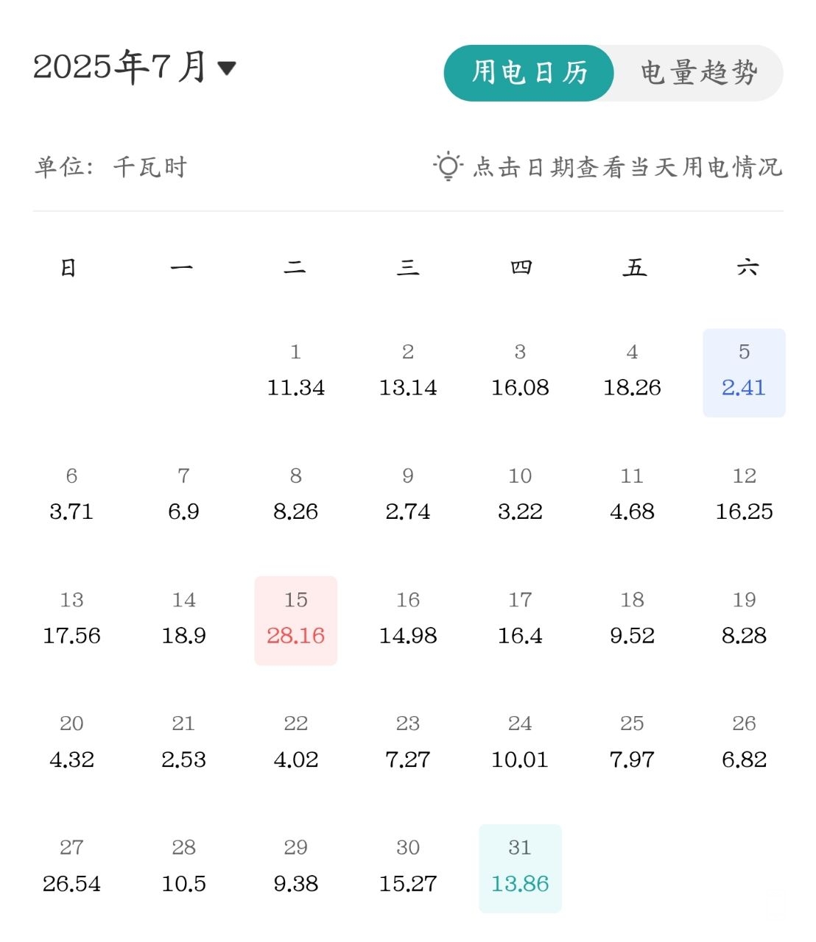This screenshot has height=942, width=816.
Task: Click the 2025年7月 month title
Action: click(x=120, y=67)
